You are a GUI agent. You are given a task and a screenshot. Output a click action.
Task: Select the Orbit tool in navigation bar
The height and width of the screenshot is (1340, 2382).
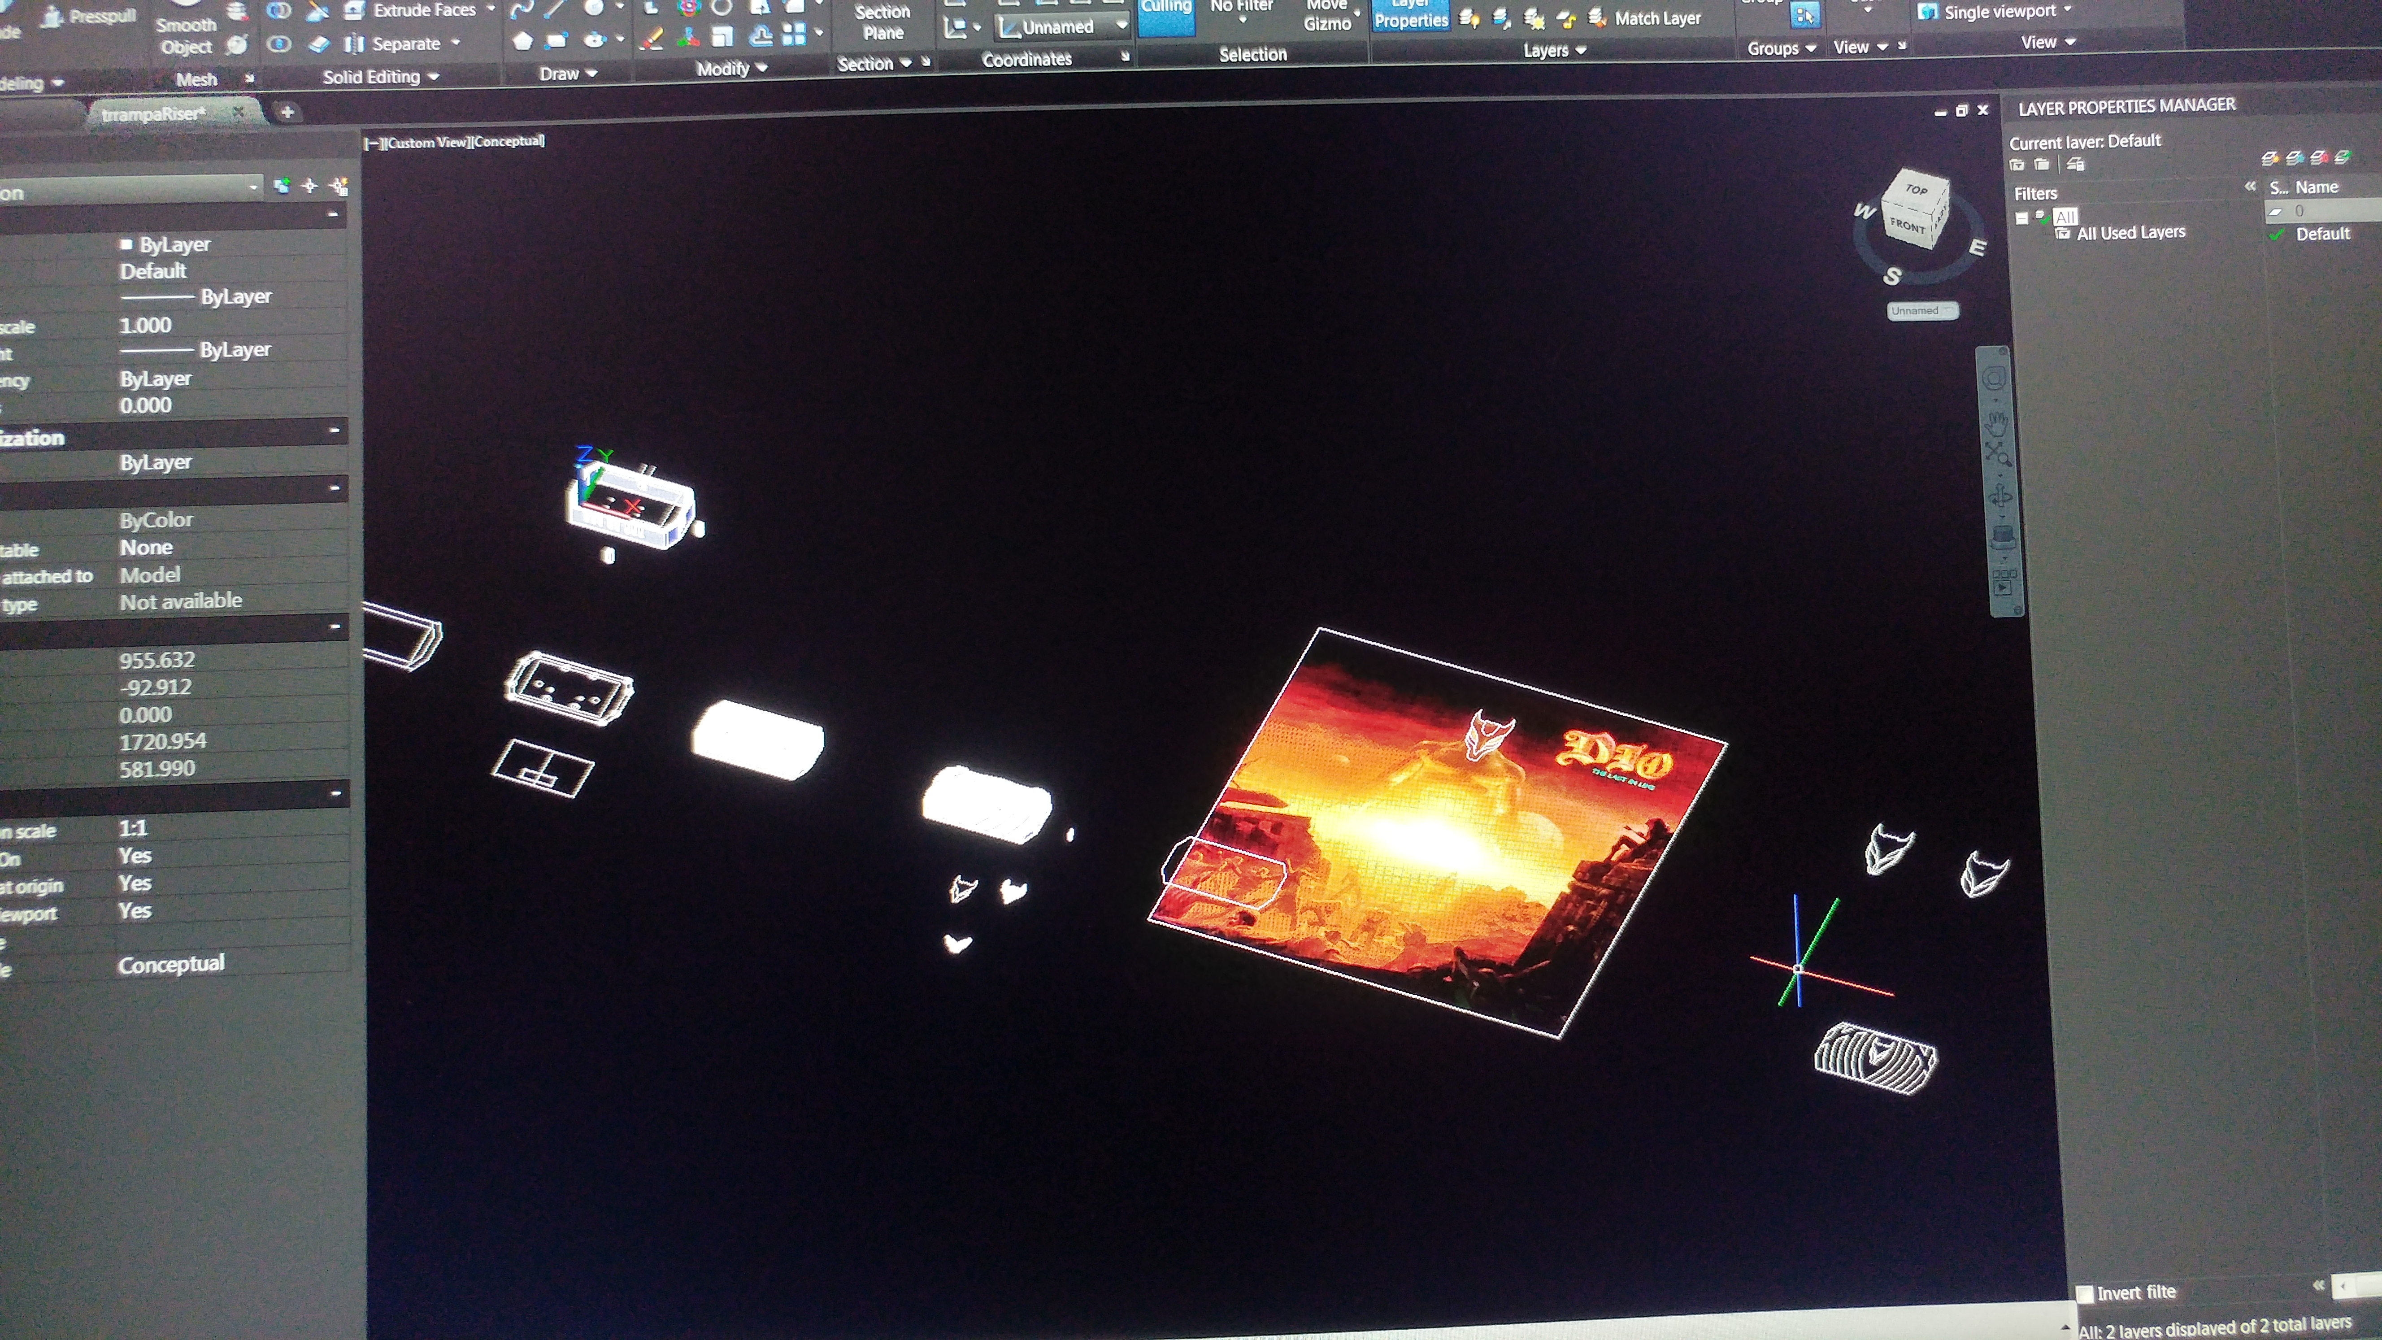(2001, 496)
